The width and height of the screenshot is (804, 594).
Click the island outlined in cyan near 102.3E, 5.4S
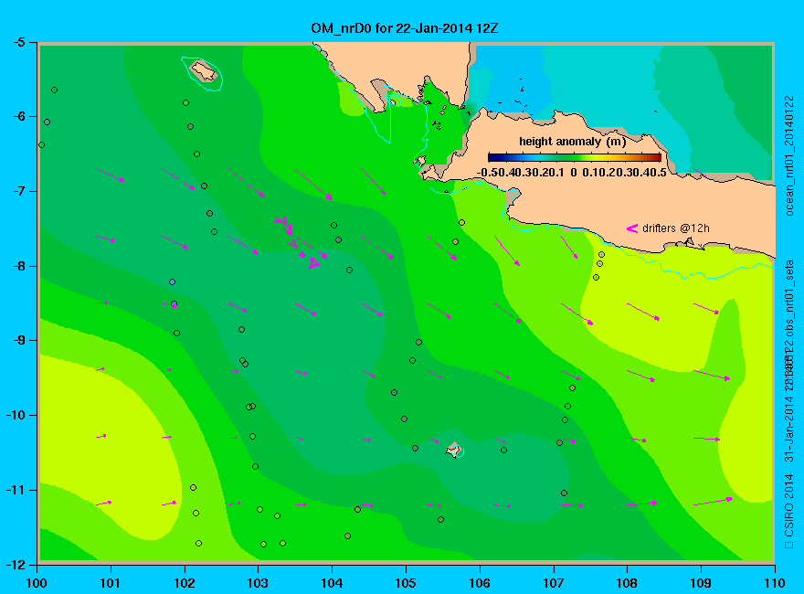(x=204, y=71)
